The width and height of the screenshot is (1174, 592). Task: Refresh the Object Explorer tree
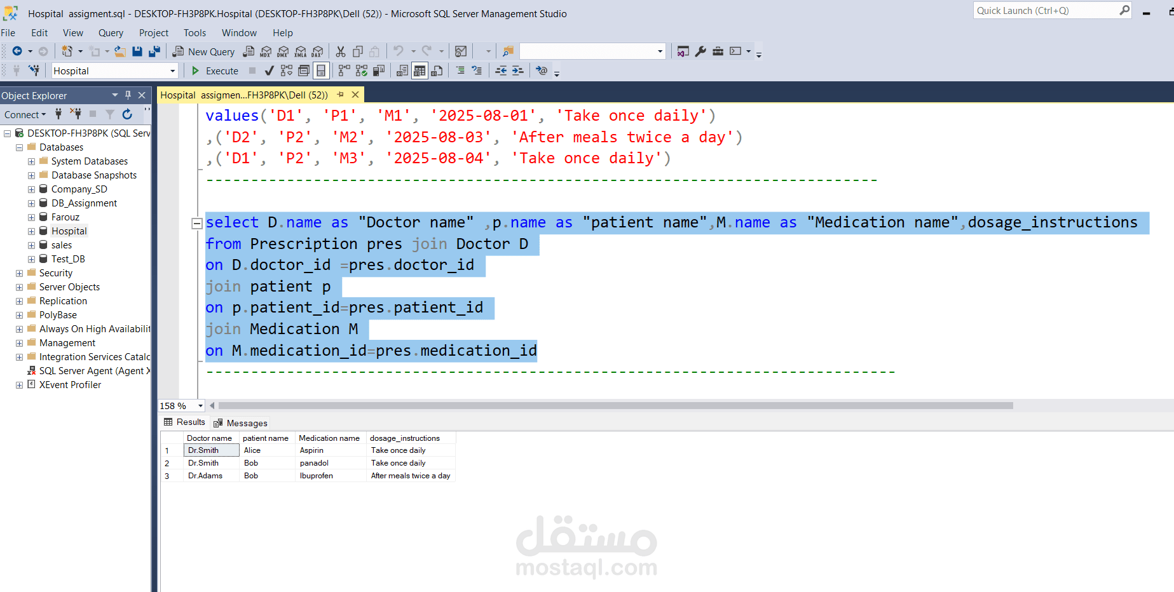coord(127,114)
